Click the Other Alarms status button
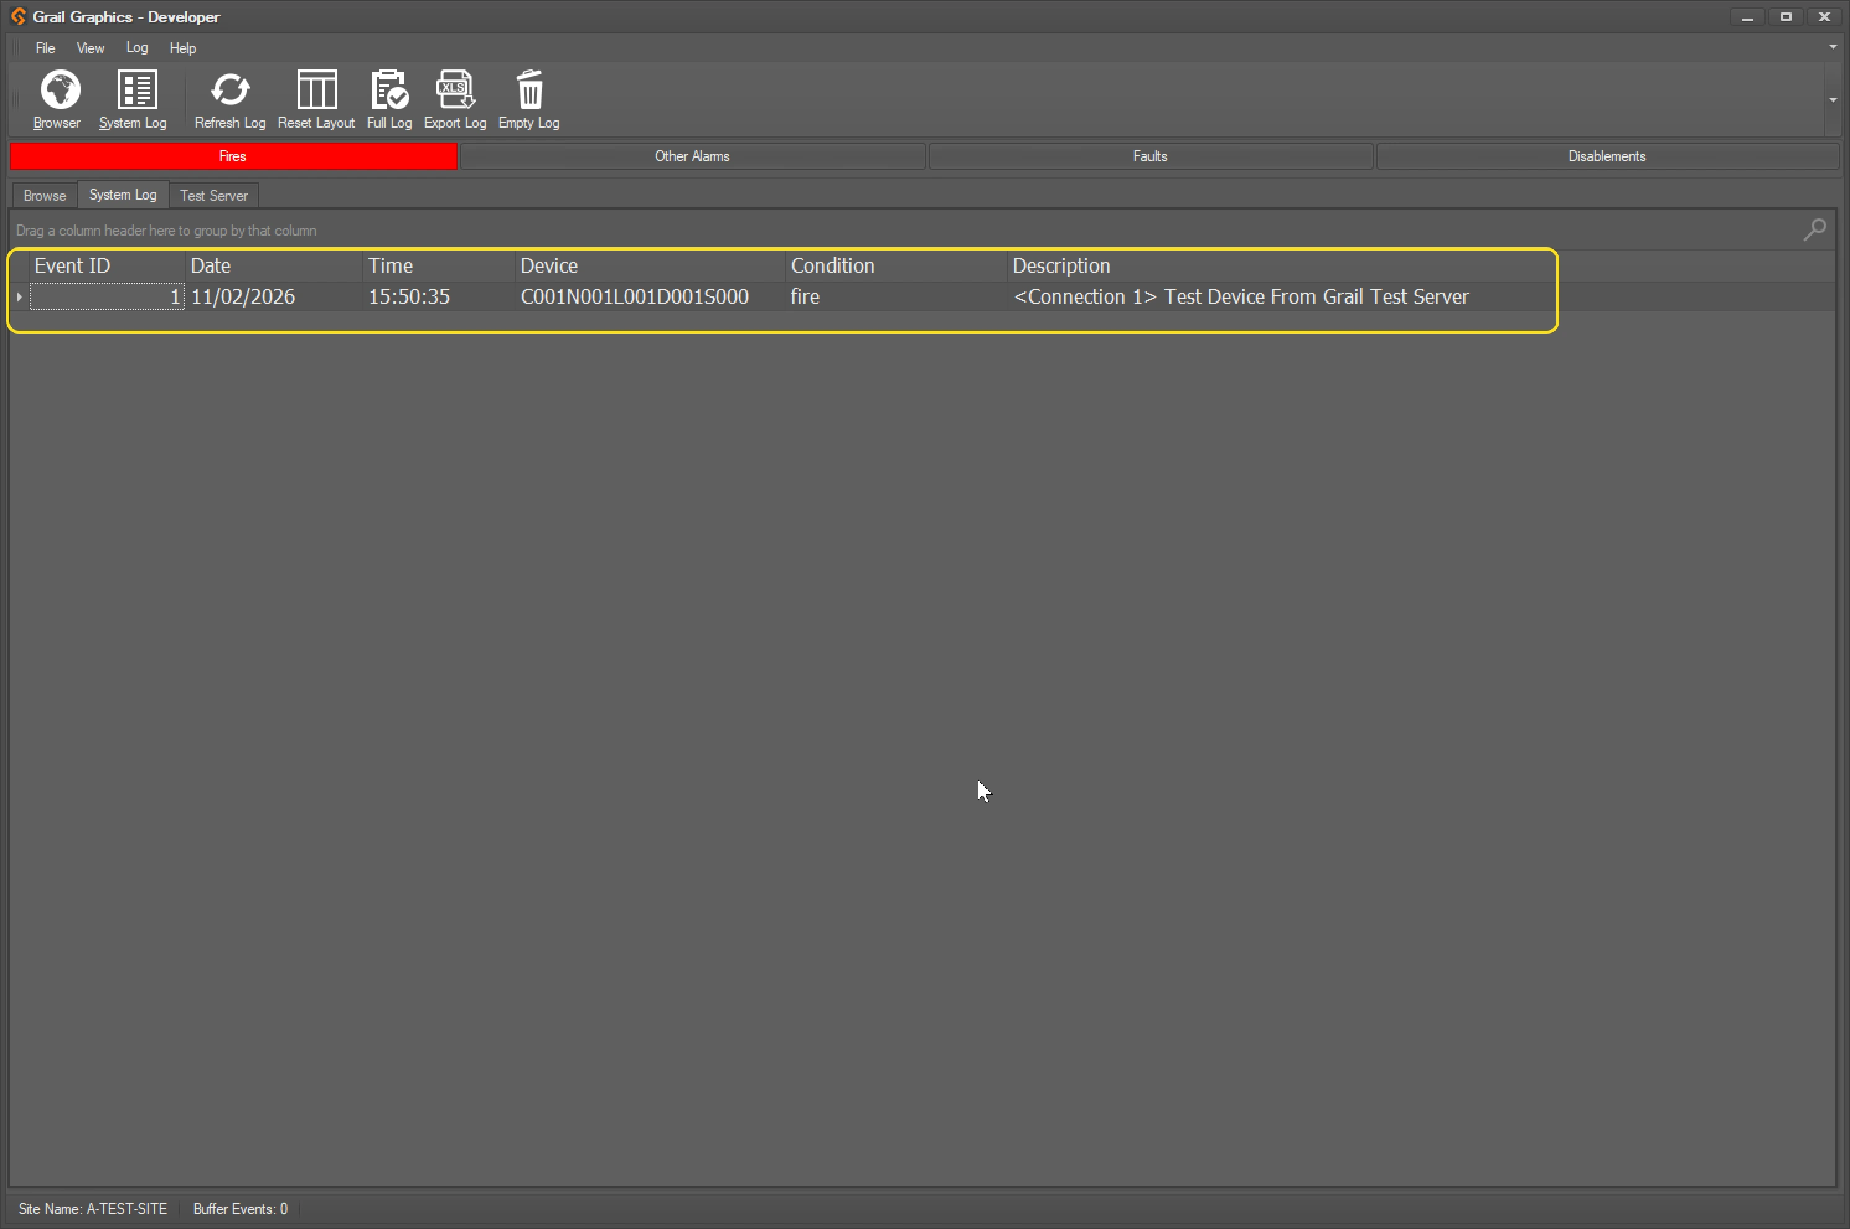The image size is (1850, 1229). tap(692, 156)
